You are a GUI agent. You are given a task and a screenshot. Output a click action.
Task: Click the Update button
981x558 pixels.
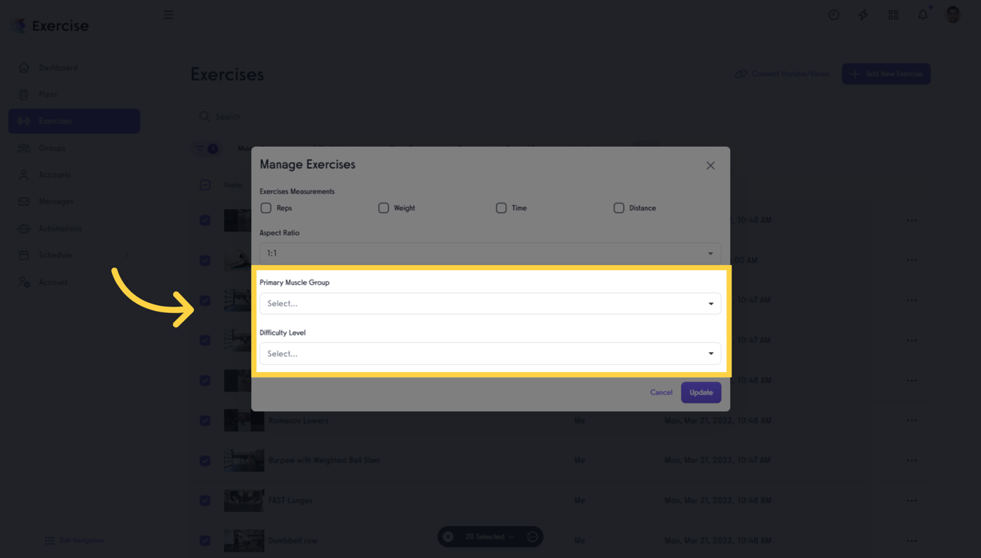pyautogui.click(x=701, y=392)
